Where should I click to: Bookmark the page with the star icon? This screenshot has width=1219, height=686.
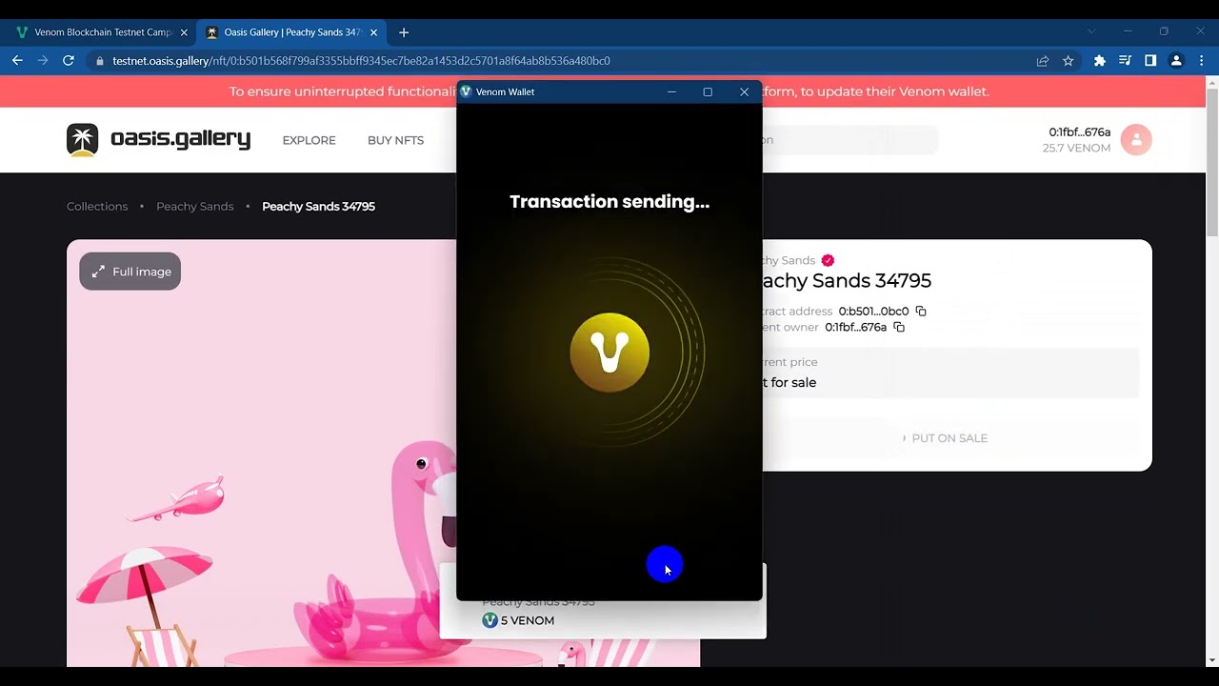point(1069,60)
